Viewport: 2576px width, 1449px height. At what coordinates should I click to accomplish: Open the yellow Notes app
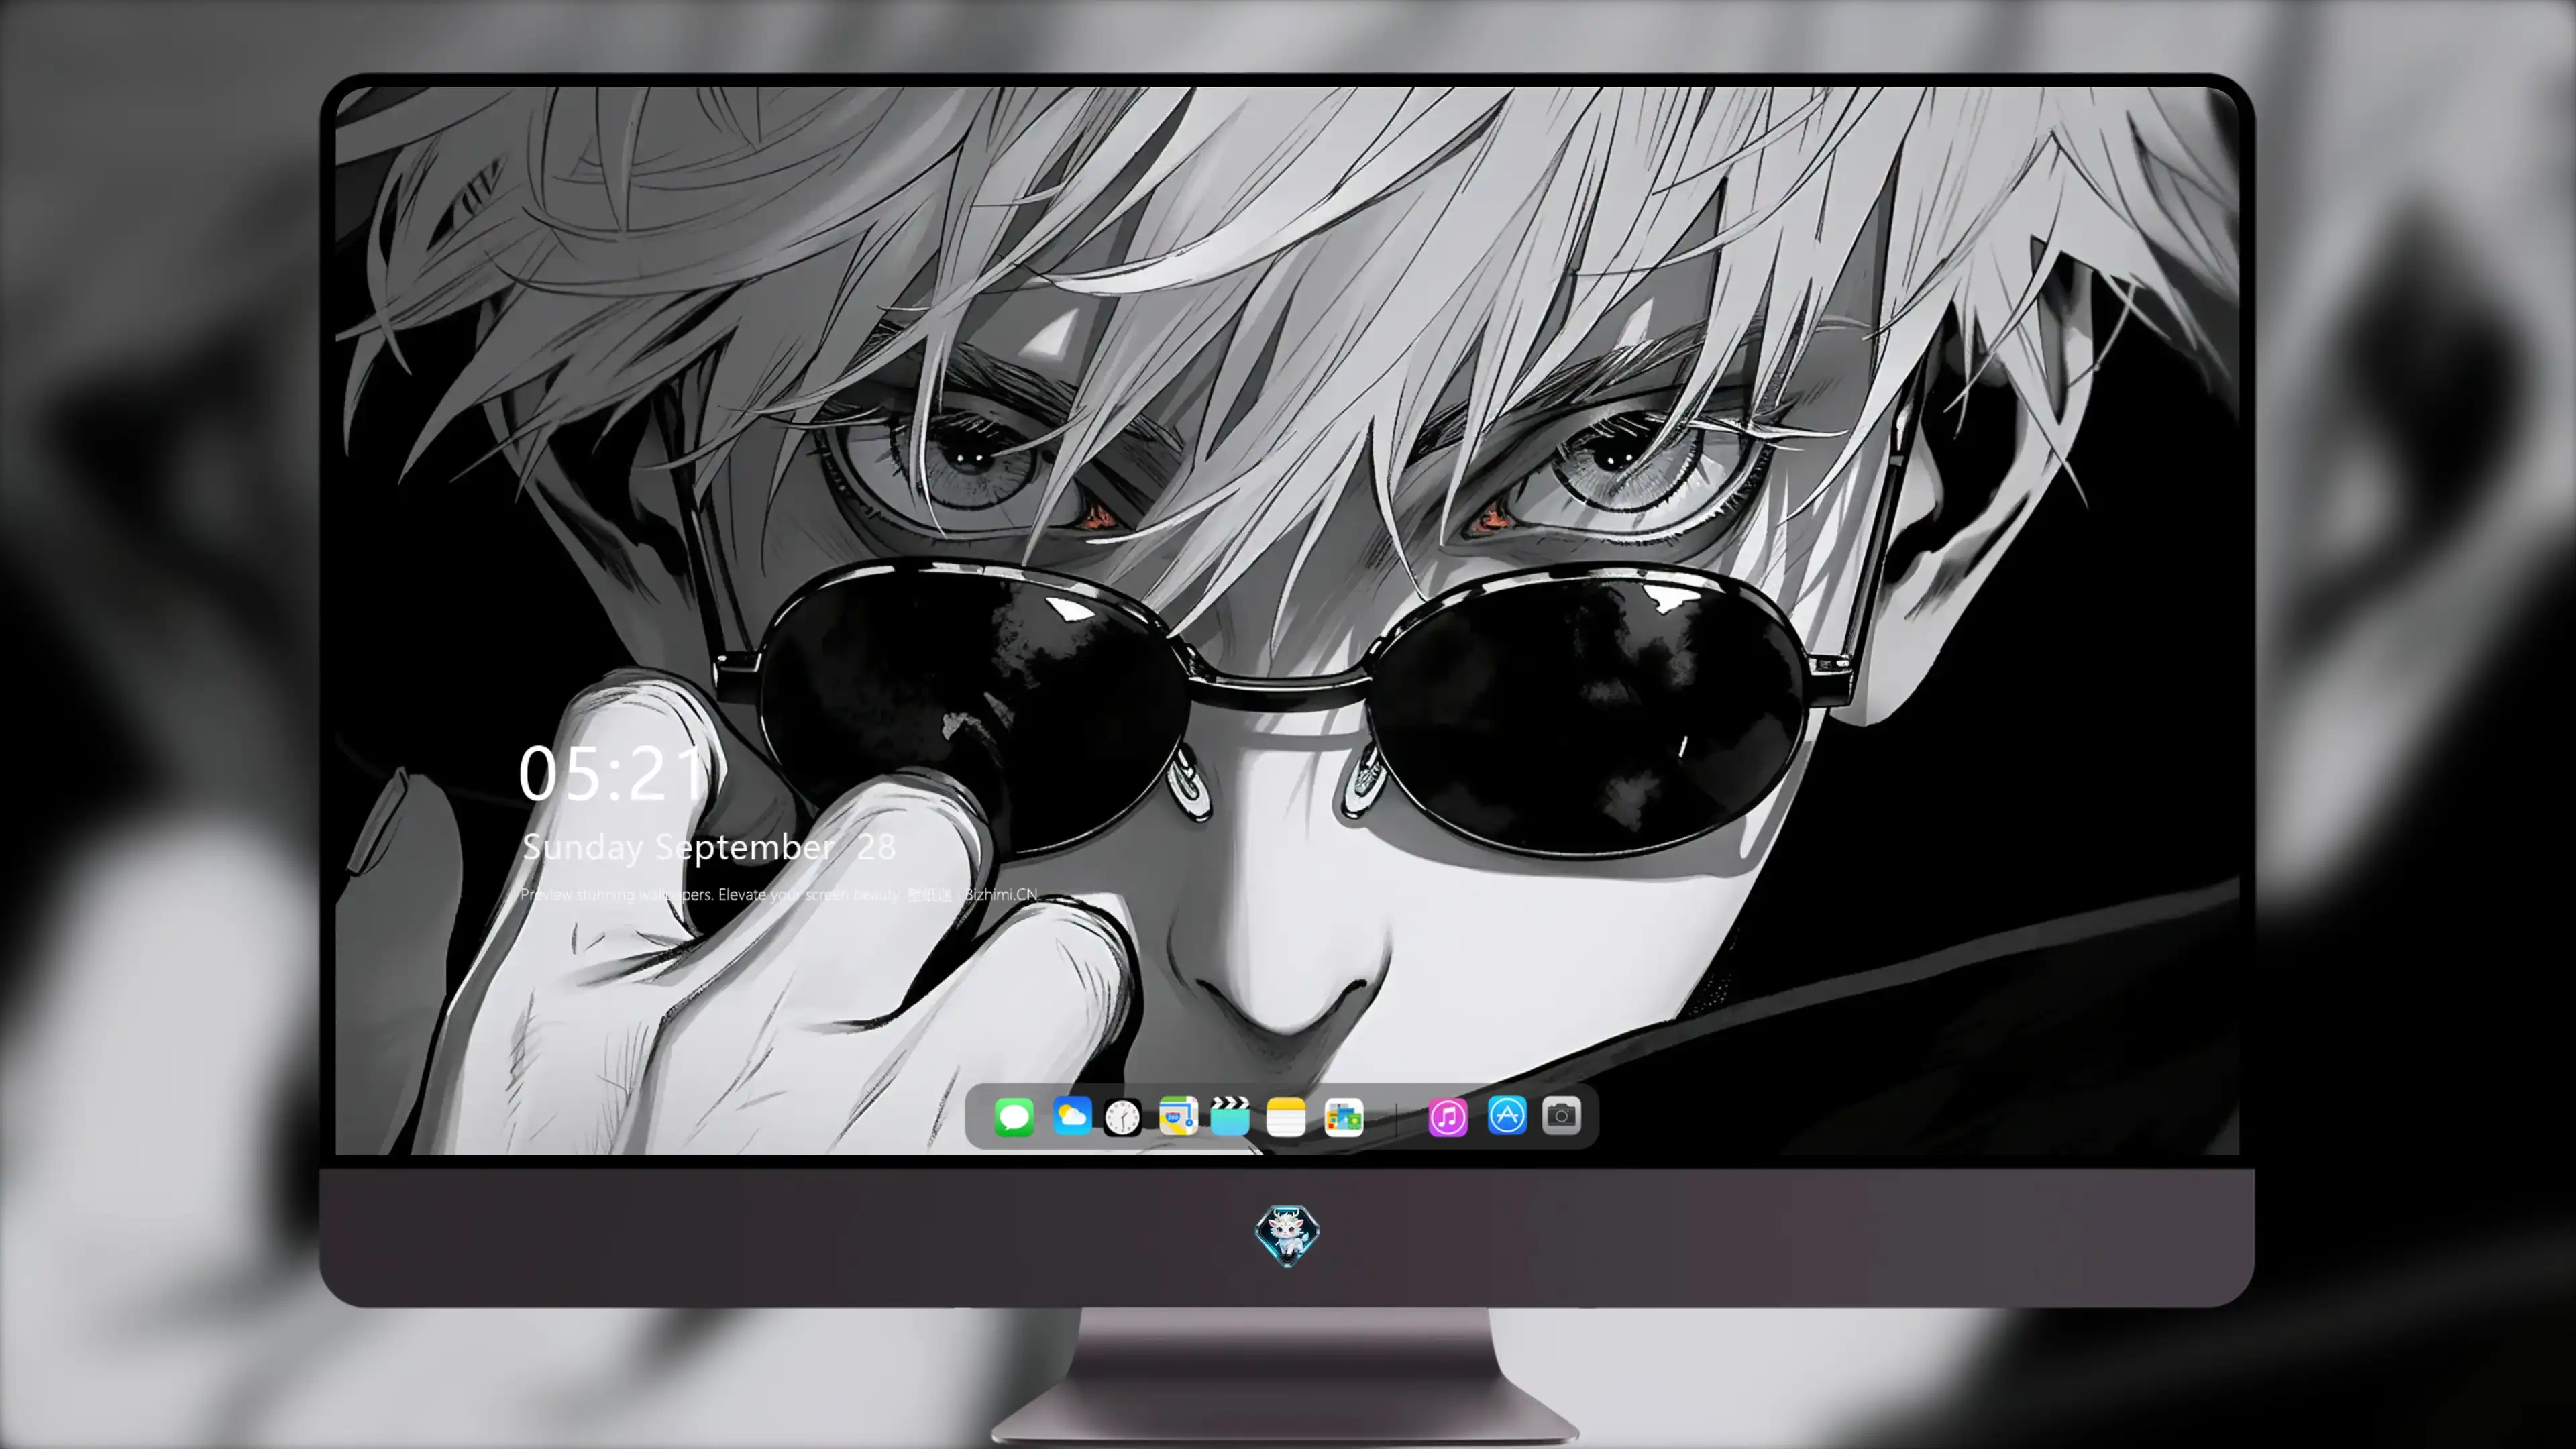tap(1286, 1117)
